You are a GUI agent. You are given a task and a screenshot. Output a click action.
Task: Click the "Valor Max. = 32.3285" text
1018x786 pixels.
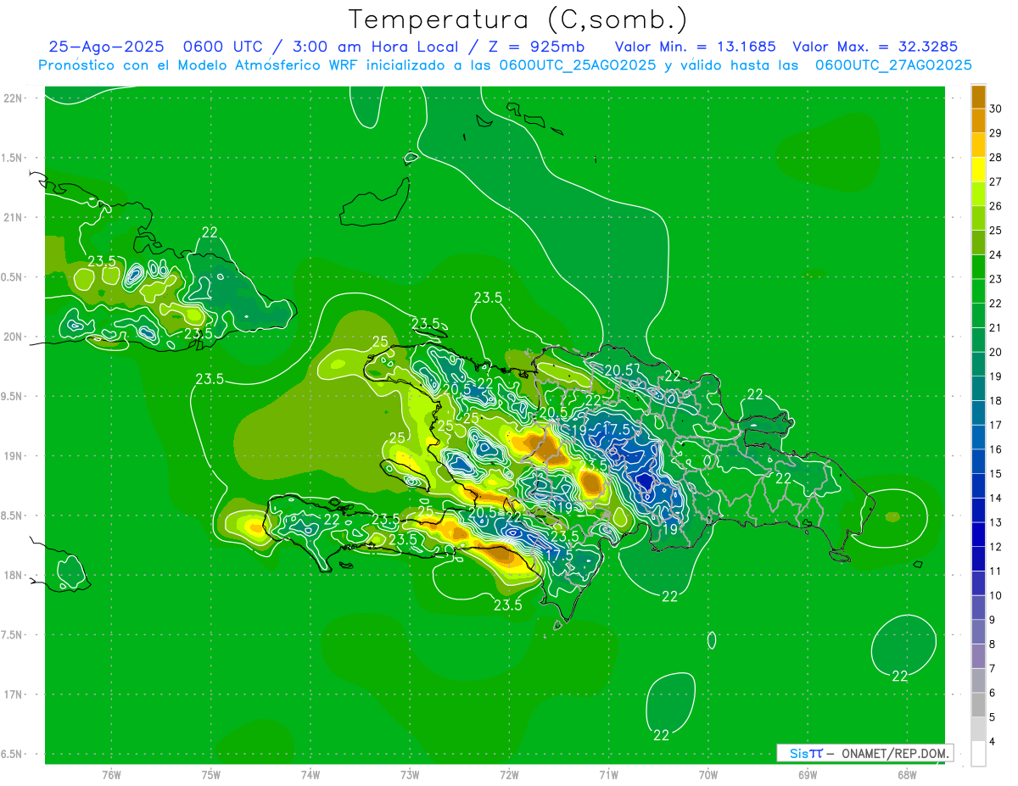(x=875, y=47)
